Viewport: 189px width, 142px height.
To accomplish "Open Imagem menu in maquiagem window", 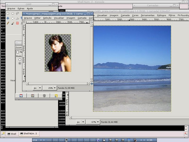I will point(71,18).
